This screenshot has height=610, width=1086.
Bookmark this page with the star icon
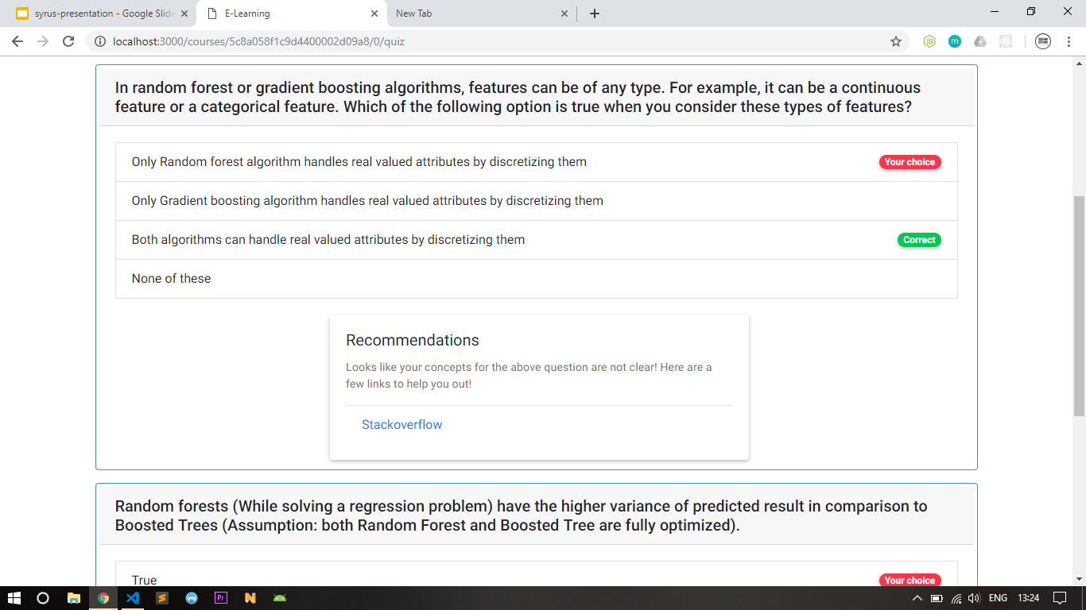(x=896, y=41)
